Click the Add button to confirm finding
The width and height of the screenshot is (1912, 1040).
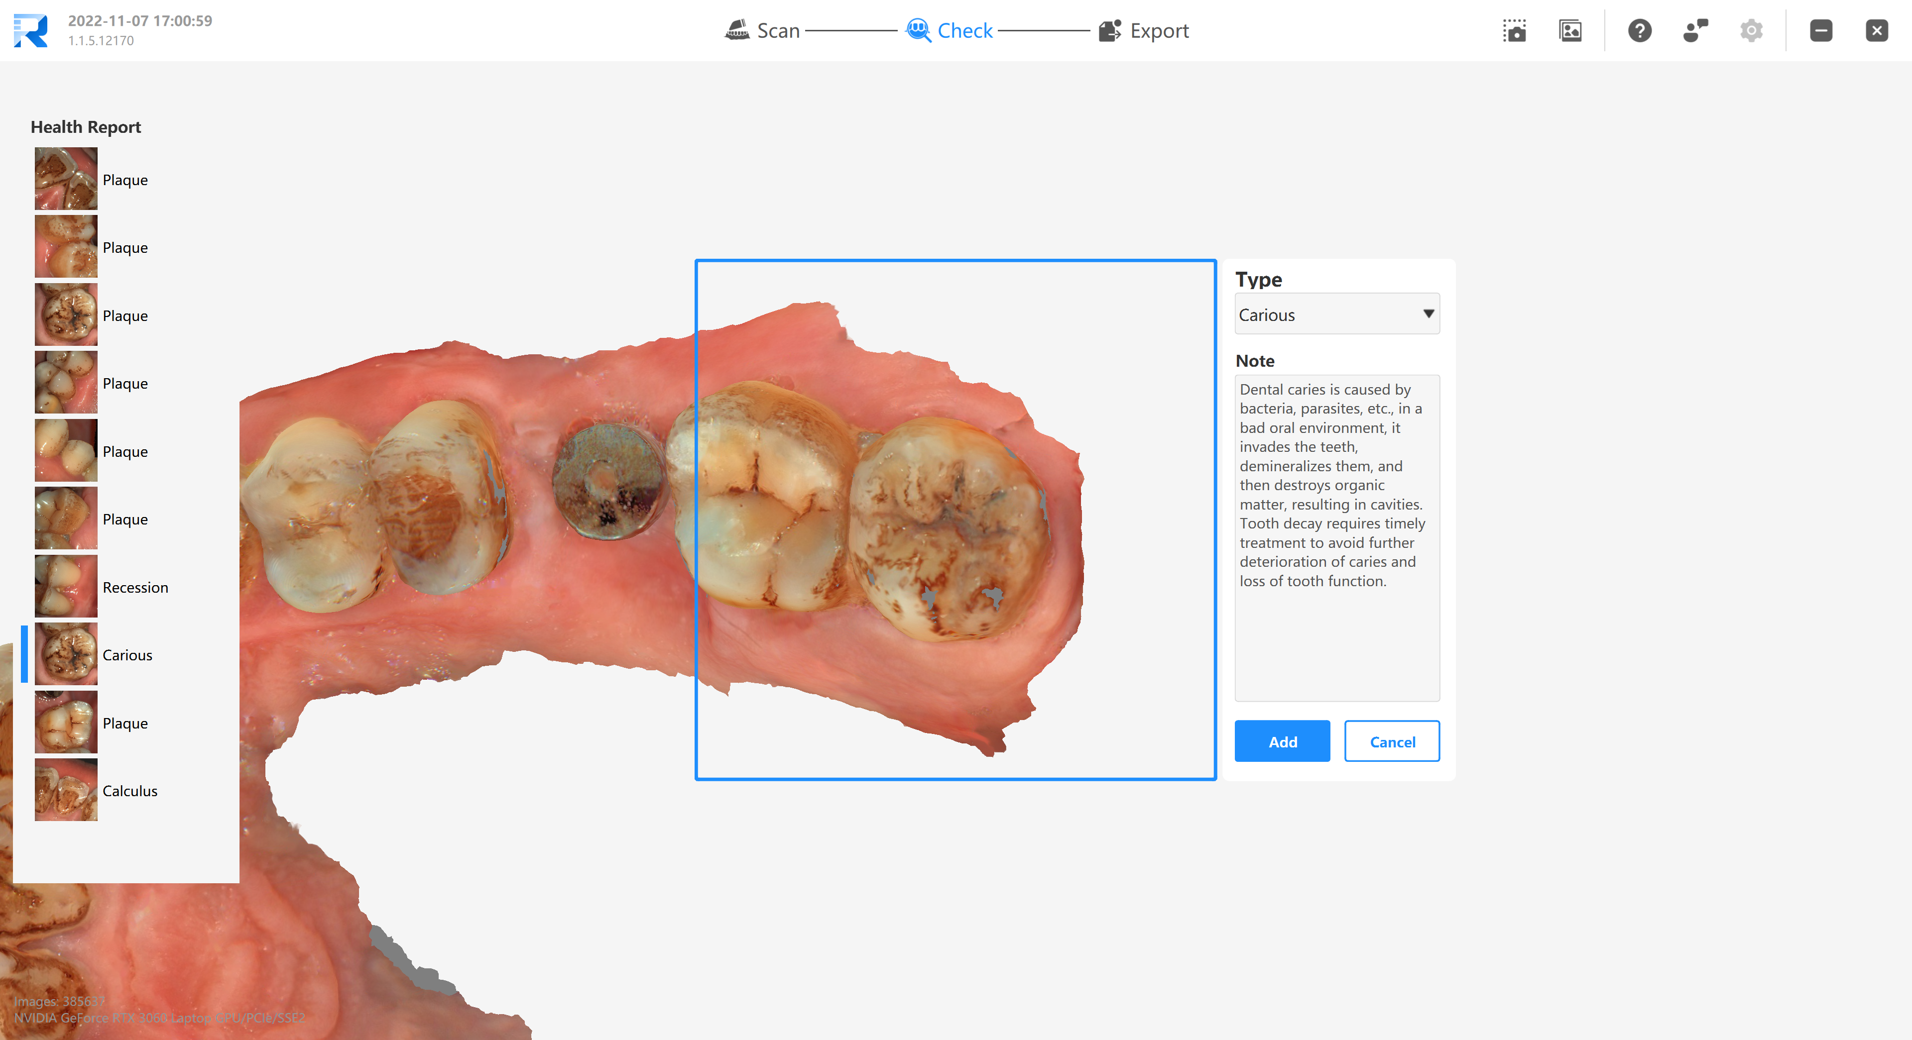coord(1283,740)
